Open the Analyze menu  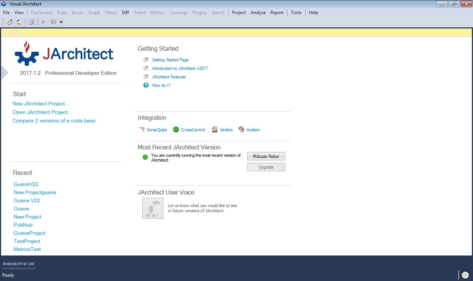point(258,12)
